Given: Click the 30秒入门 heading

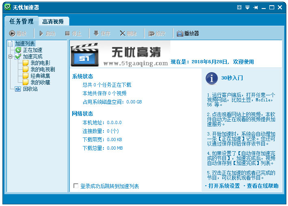Looking at the screenshot, I should point(232,78).
